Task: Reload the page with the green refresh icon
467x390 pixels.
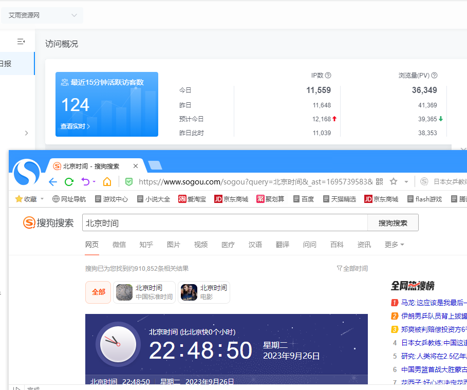Action: [x=69, y=181]
